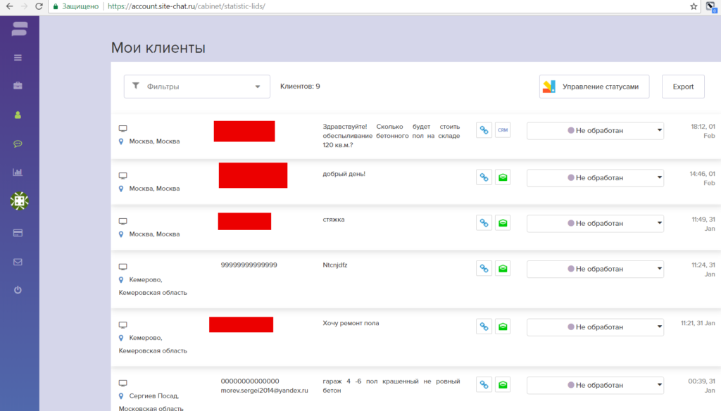Viewport: 721px width, 411px height.
Task: Click the email morev.sergei2014@yandex.ru
Action: [x=264, y=391]
